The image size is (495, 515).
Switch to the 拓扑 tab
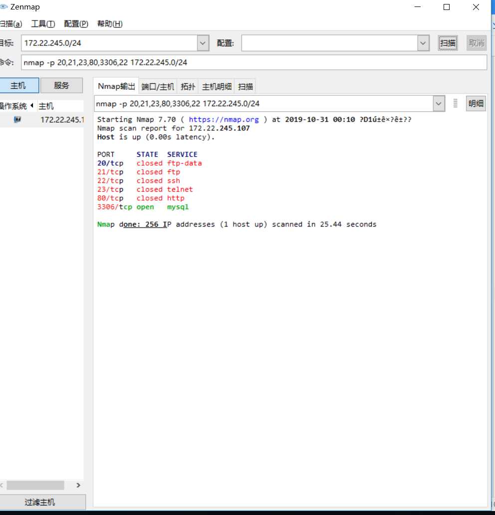point(188,87)
